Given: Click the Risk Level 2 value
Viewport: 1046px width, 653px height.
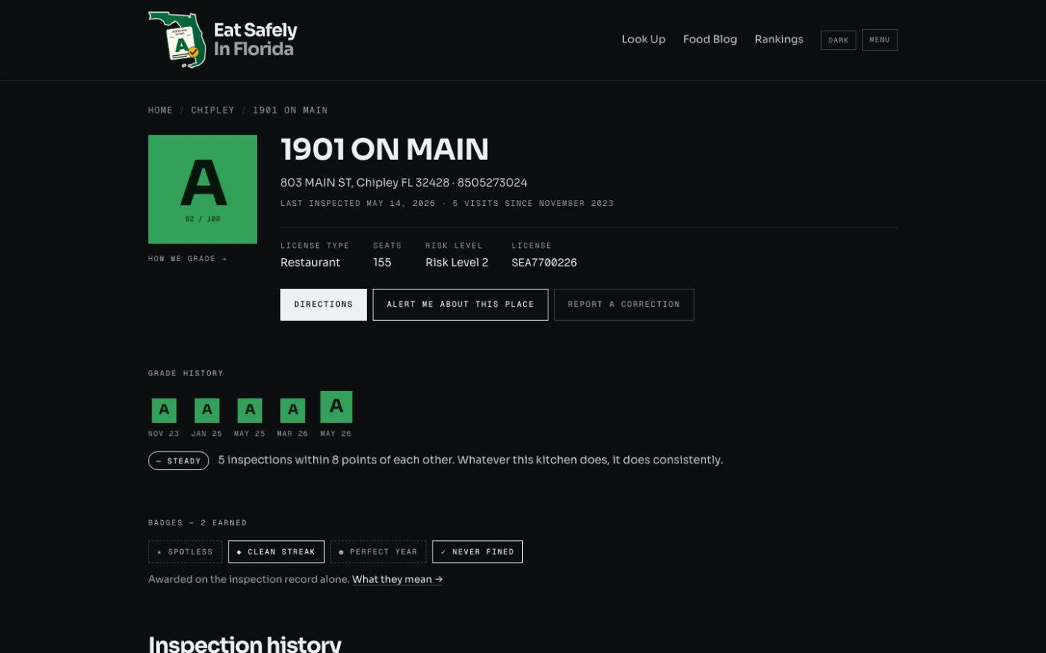Looking at the screenshot, I should click(x=457, y=263).
